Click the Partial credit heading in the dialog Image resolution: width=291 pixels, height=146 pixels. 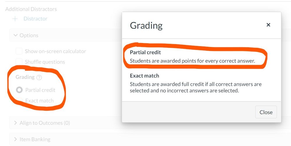pos(145,52)
